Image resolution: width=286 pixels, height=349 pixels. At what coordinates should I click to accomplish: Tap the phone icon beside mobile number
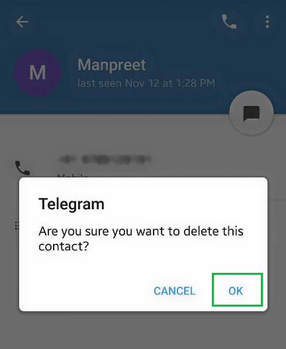[x=23, y=168]
